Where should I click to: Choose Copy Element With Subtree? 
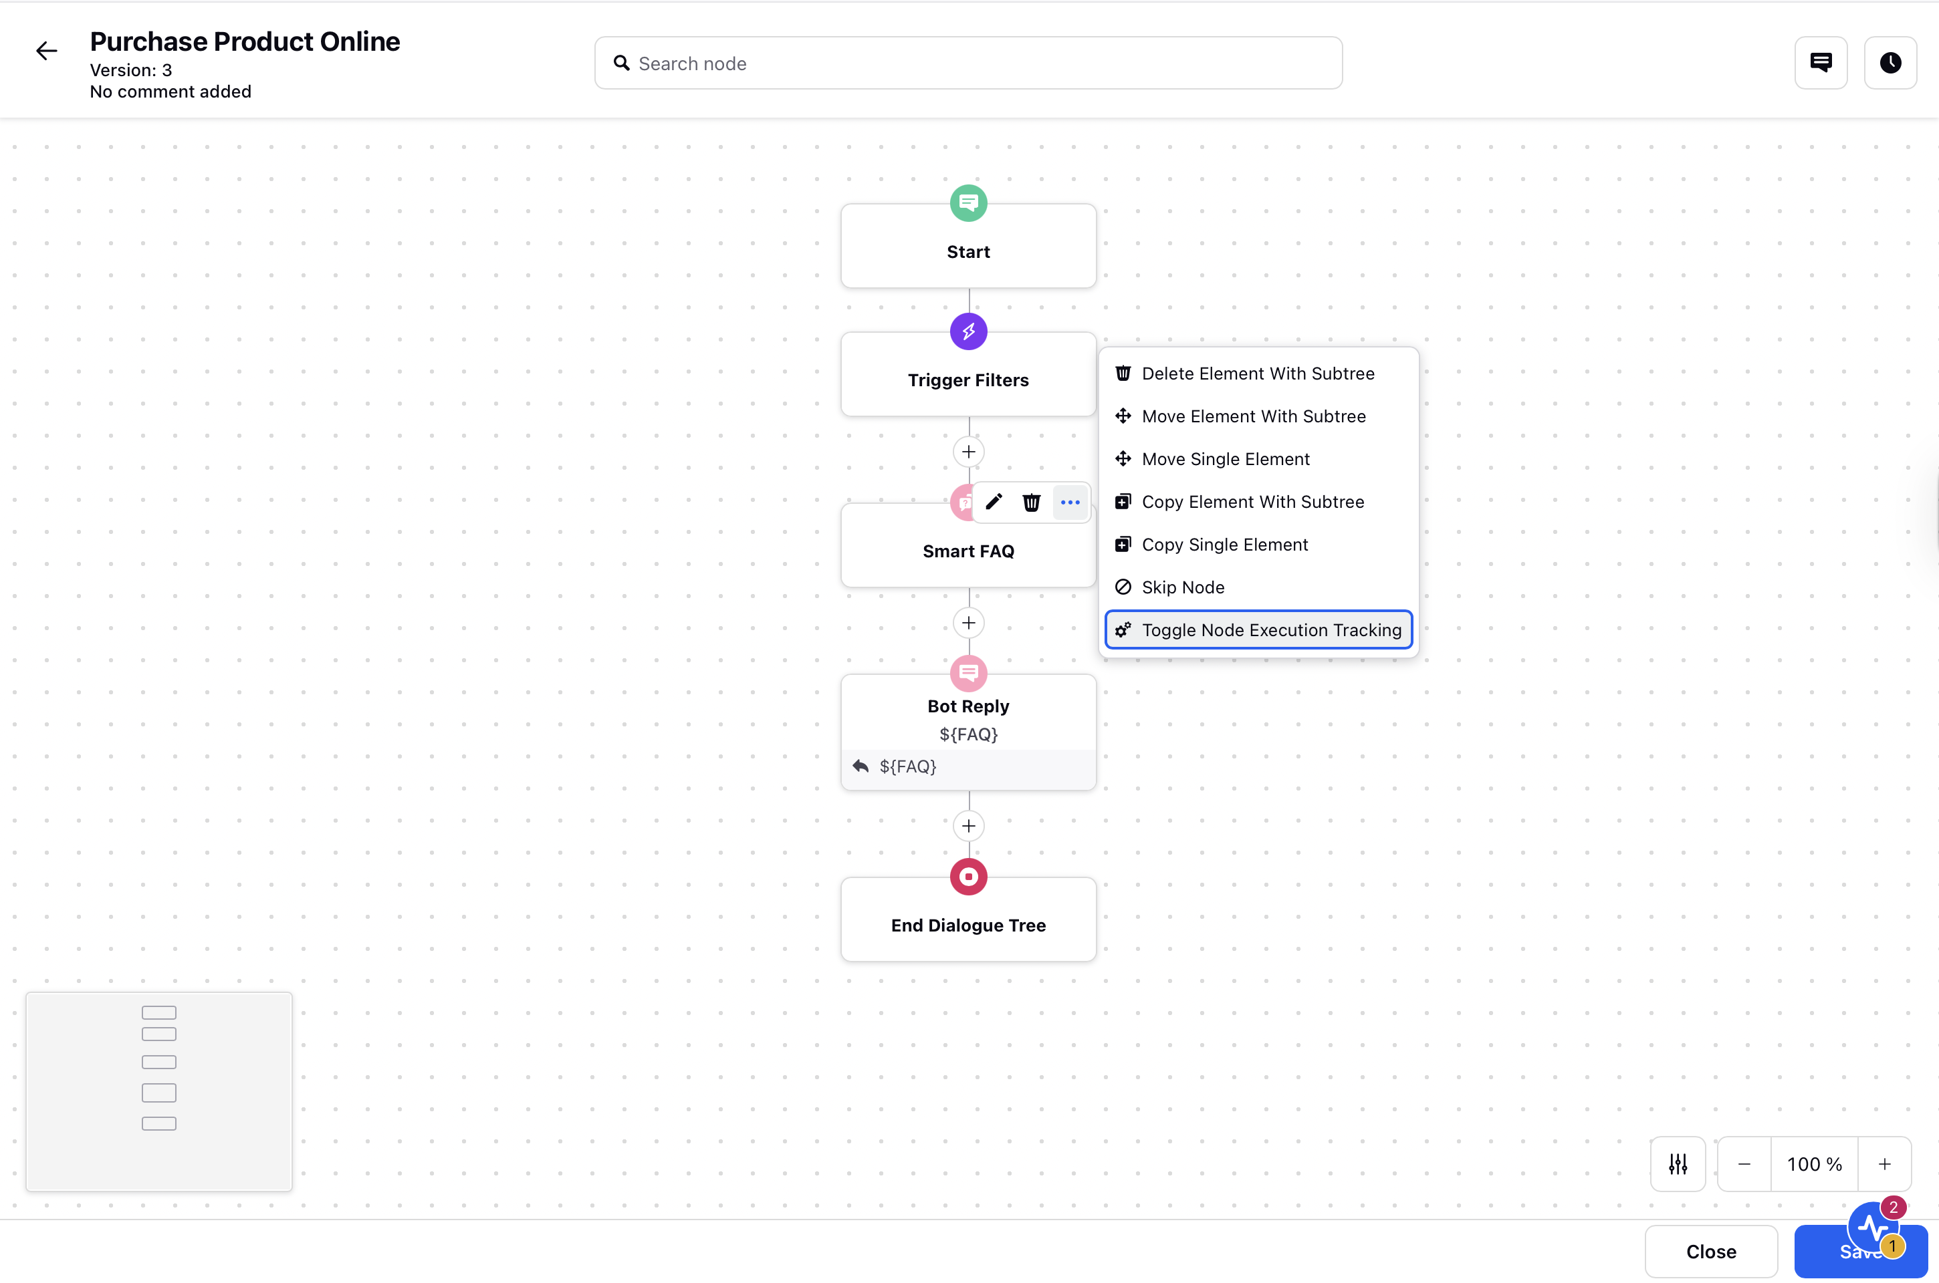(x=1258, y=502)
